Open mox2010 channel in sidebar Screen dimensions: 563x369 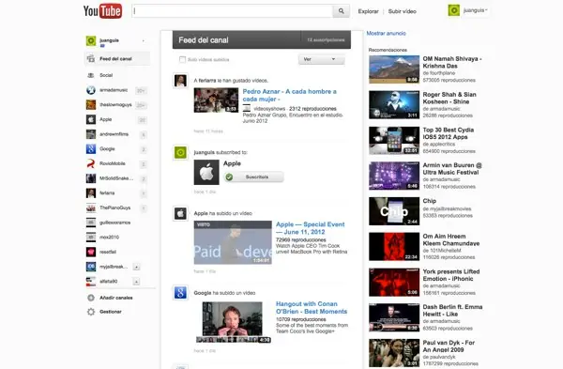pos(109,238)
